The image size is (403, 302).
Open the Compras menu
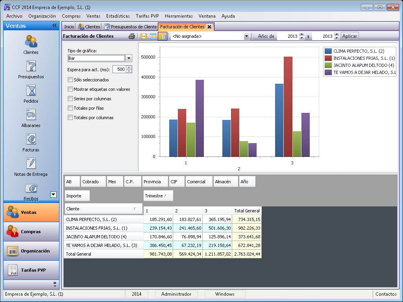pos(71,16)
